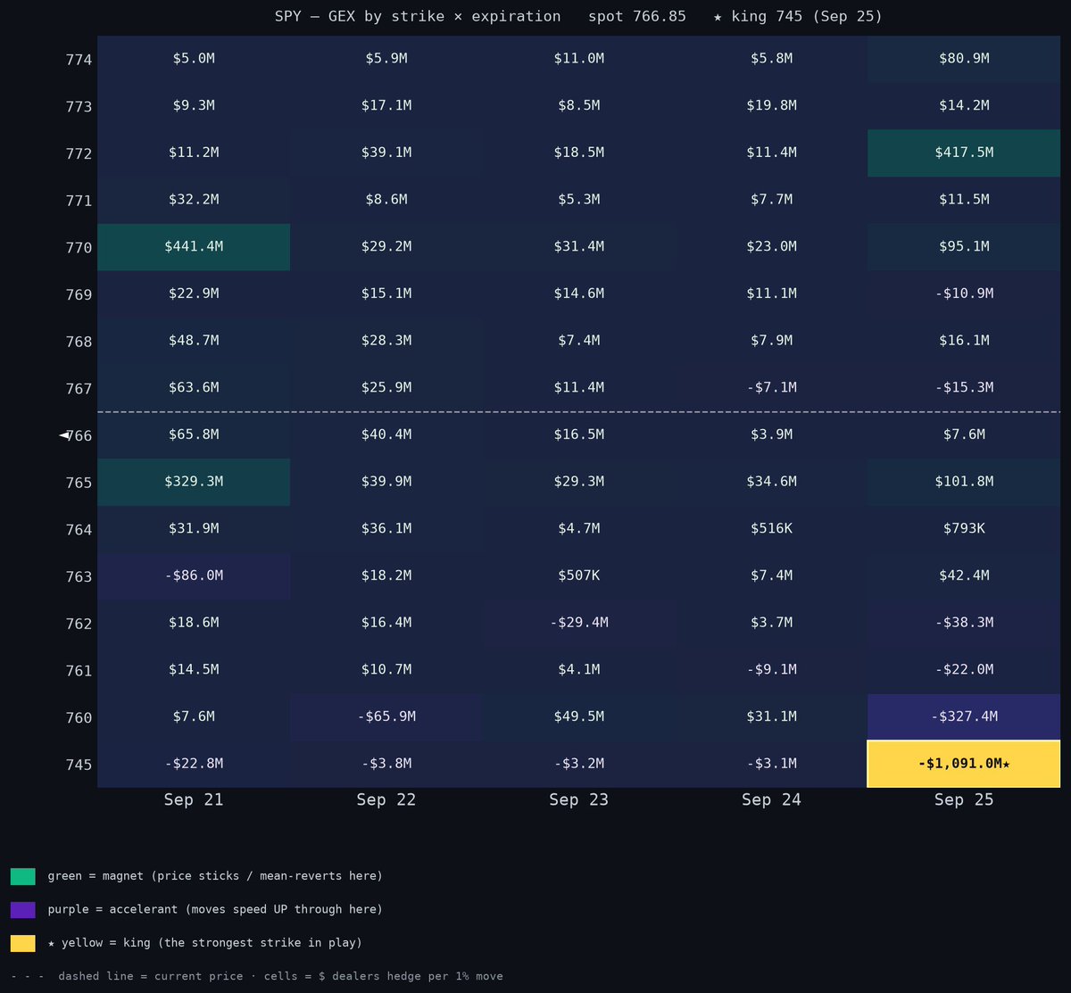This screenshot has width=1071, height=993.
Task: Click the $39.9M cell in row 765
Action: 386,482
